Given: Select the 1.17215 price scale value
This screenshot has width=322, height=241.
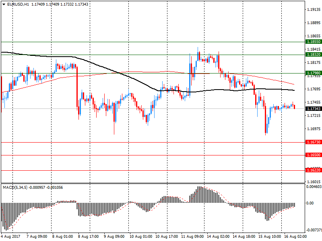Looking at the screenshot, I should tap(314, 116).
